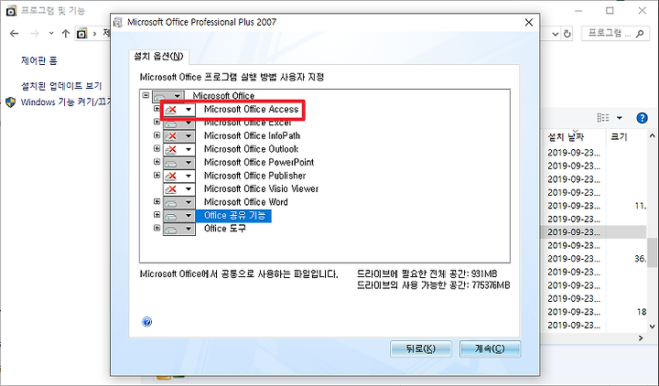Click the address bar Control Panel icon

[x=81, y=33]
